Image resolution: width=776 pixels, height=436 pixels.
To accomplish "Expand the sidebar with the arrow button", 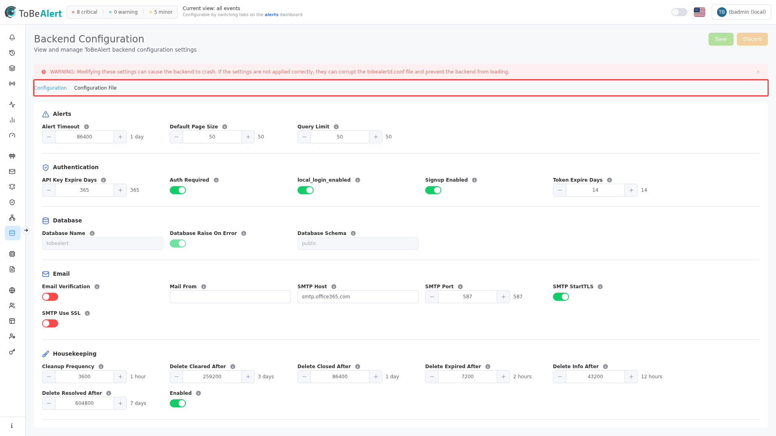I will pos(26,231).
